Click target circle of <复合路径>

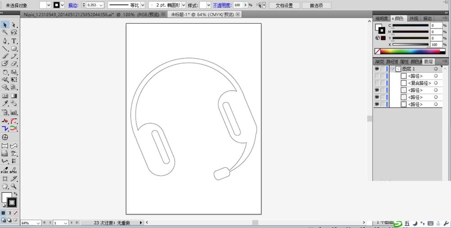[x=436, y=83]
